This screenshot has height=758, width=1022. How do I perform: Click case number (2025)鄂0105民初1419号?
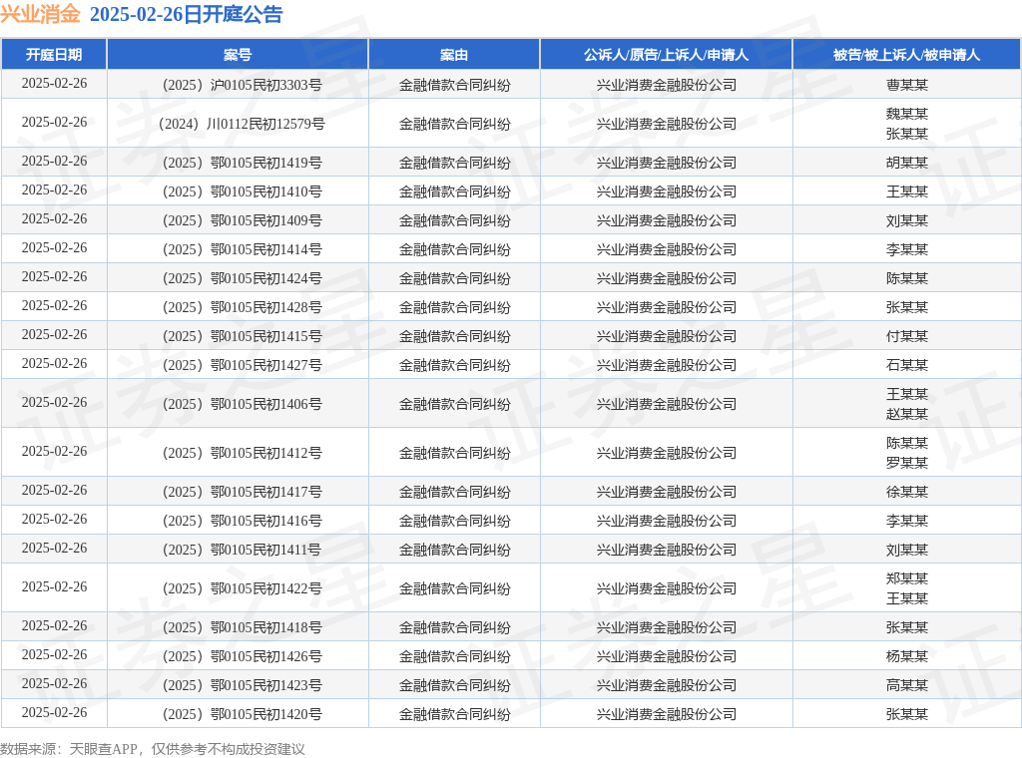pyautogui.click(x=242, y=163)
